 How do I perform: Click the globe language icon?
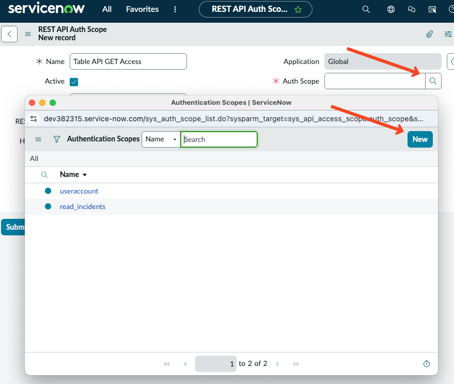point(391,9)
